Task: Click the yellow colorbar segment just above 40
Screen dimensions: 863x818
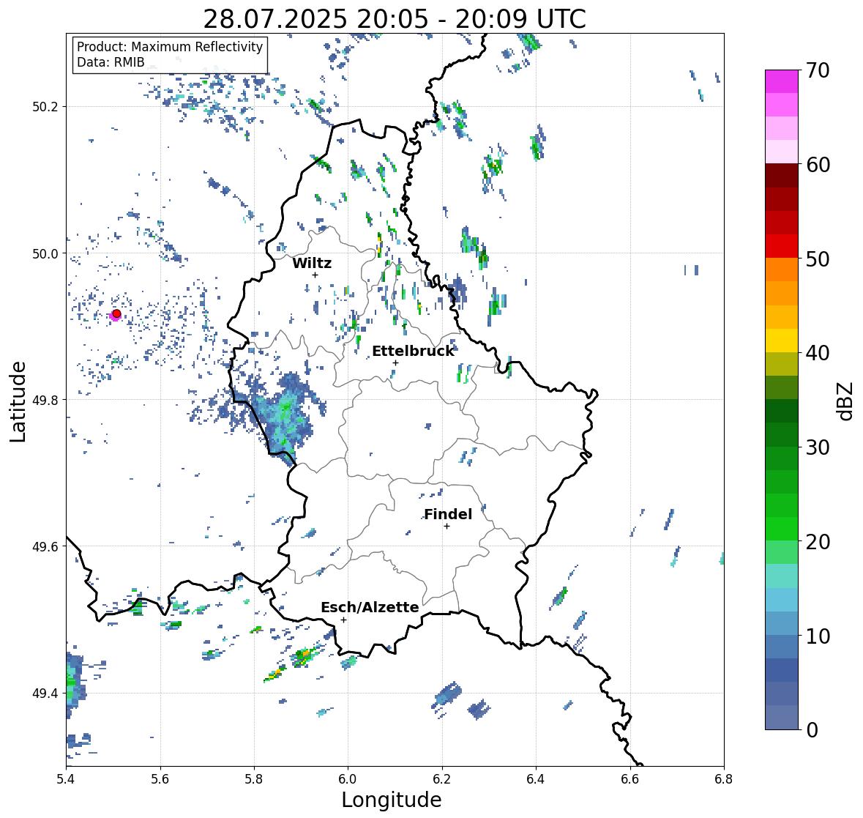Action: pyautogui.click(x=782, y=341)
